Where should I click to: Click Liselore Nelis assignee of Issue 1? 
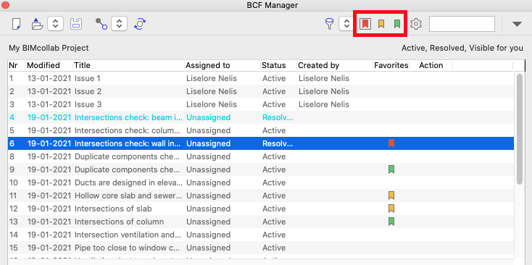click(x=212, y=79)
